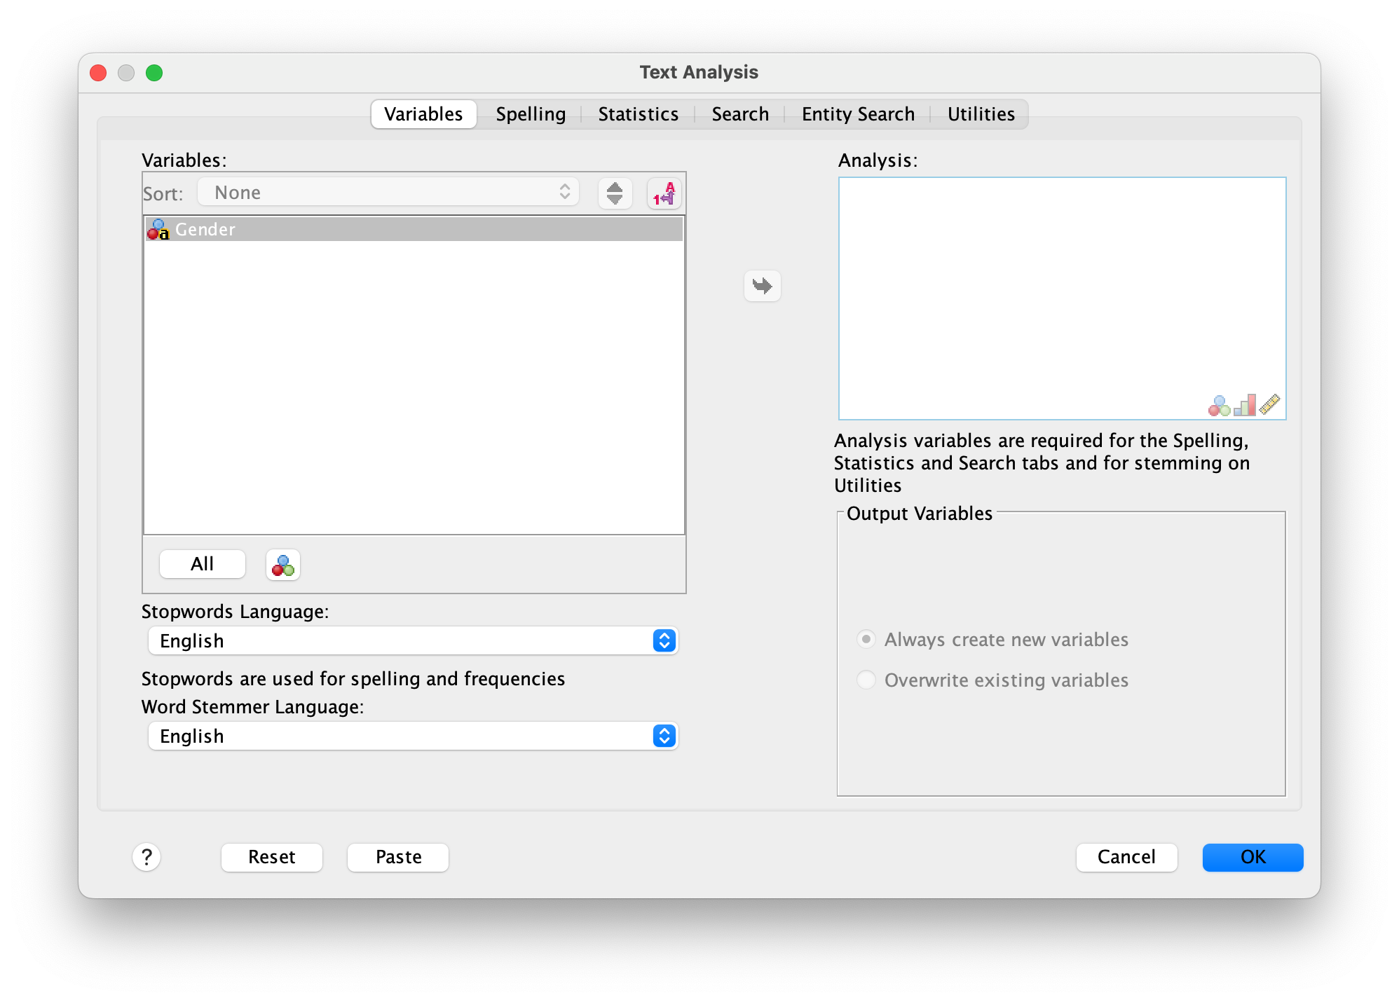This screenshot has width=1399, height=1002.
Task: Click the All button under the variables list
Action: point(202,564)
